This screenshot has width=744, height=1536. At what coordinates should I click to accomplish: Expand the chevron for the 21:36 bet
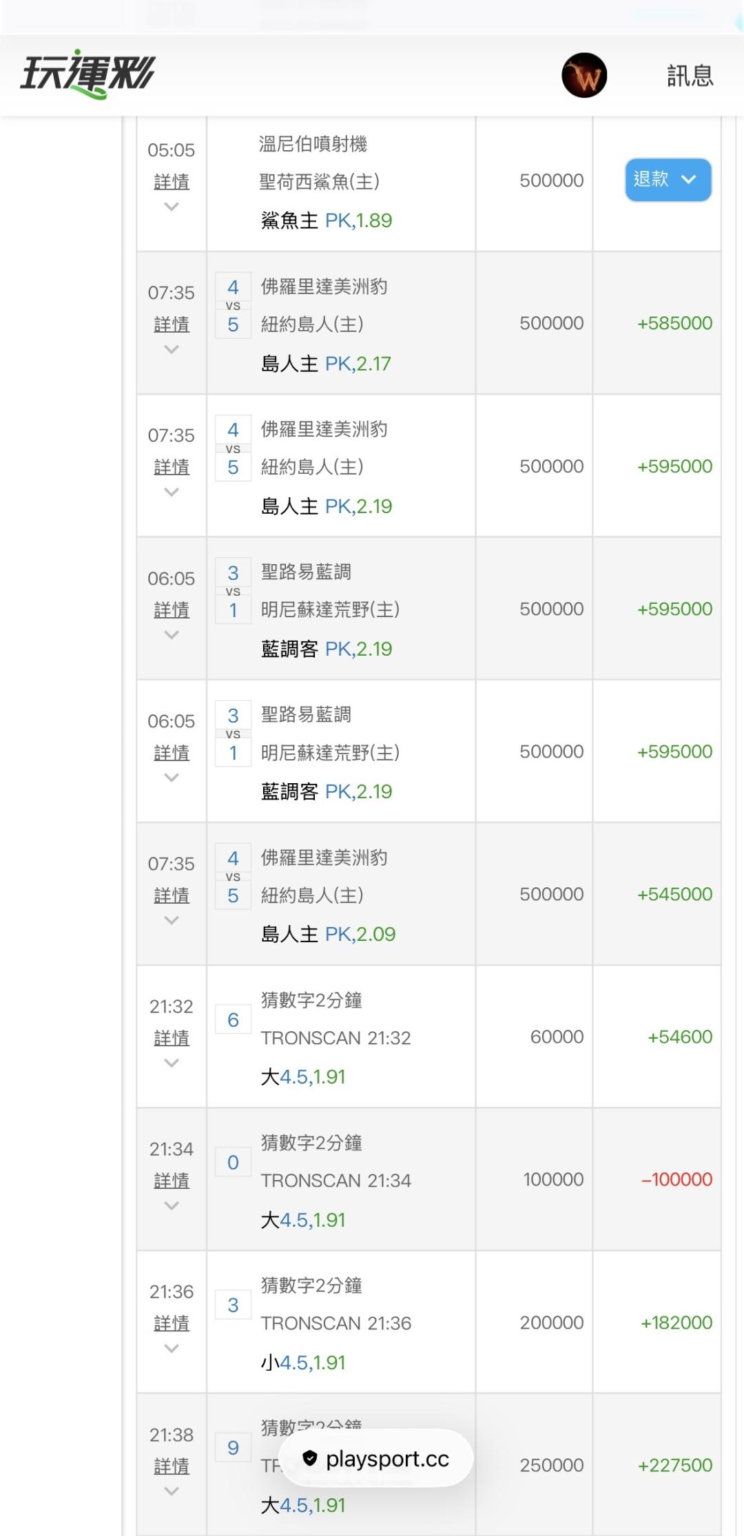(172, 1348)
